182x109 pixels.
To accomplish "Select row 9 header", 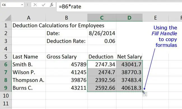I will coord(6,88).
